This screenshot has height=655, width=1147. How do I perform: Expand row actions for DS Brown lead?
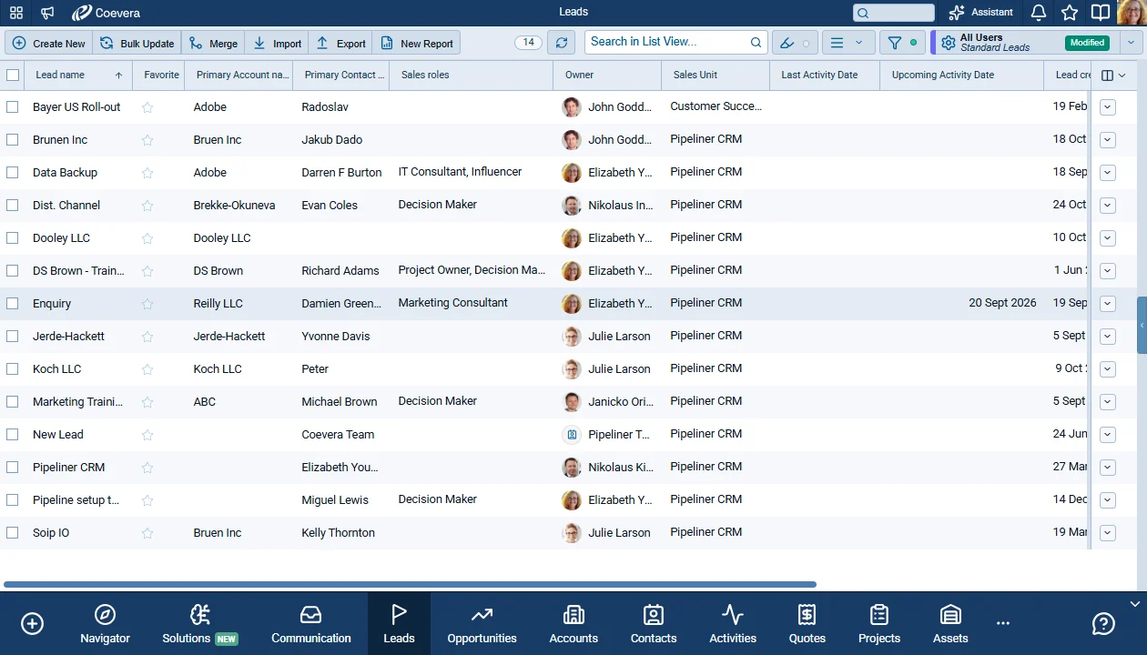click(x=1108, y=271)
